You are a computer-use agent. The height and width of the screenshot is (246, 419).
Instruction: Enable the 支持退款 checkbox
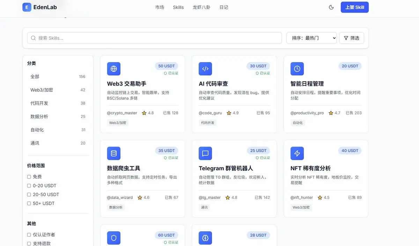point(29,244)
